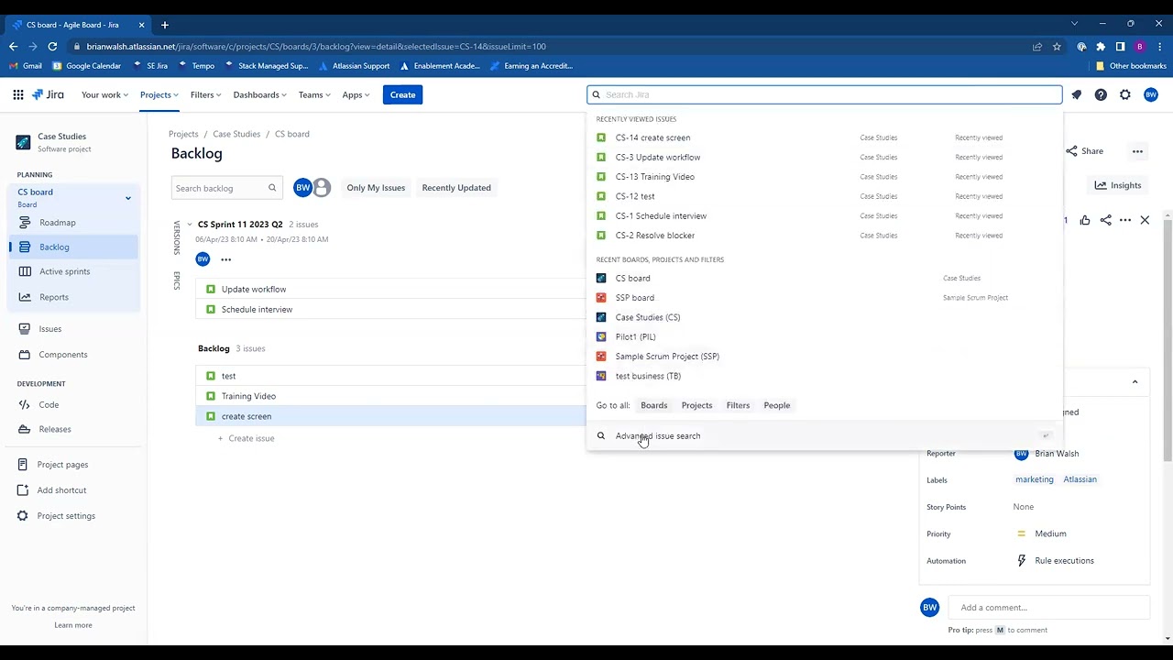Viewport: 1173px width, 660px height.
Task: Click the Share icon button
Action: (1085, 151)
